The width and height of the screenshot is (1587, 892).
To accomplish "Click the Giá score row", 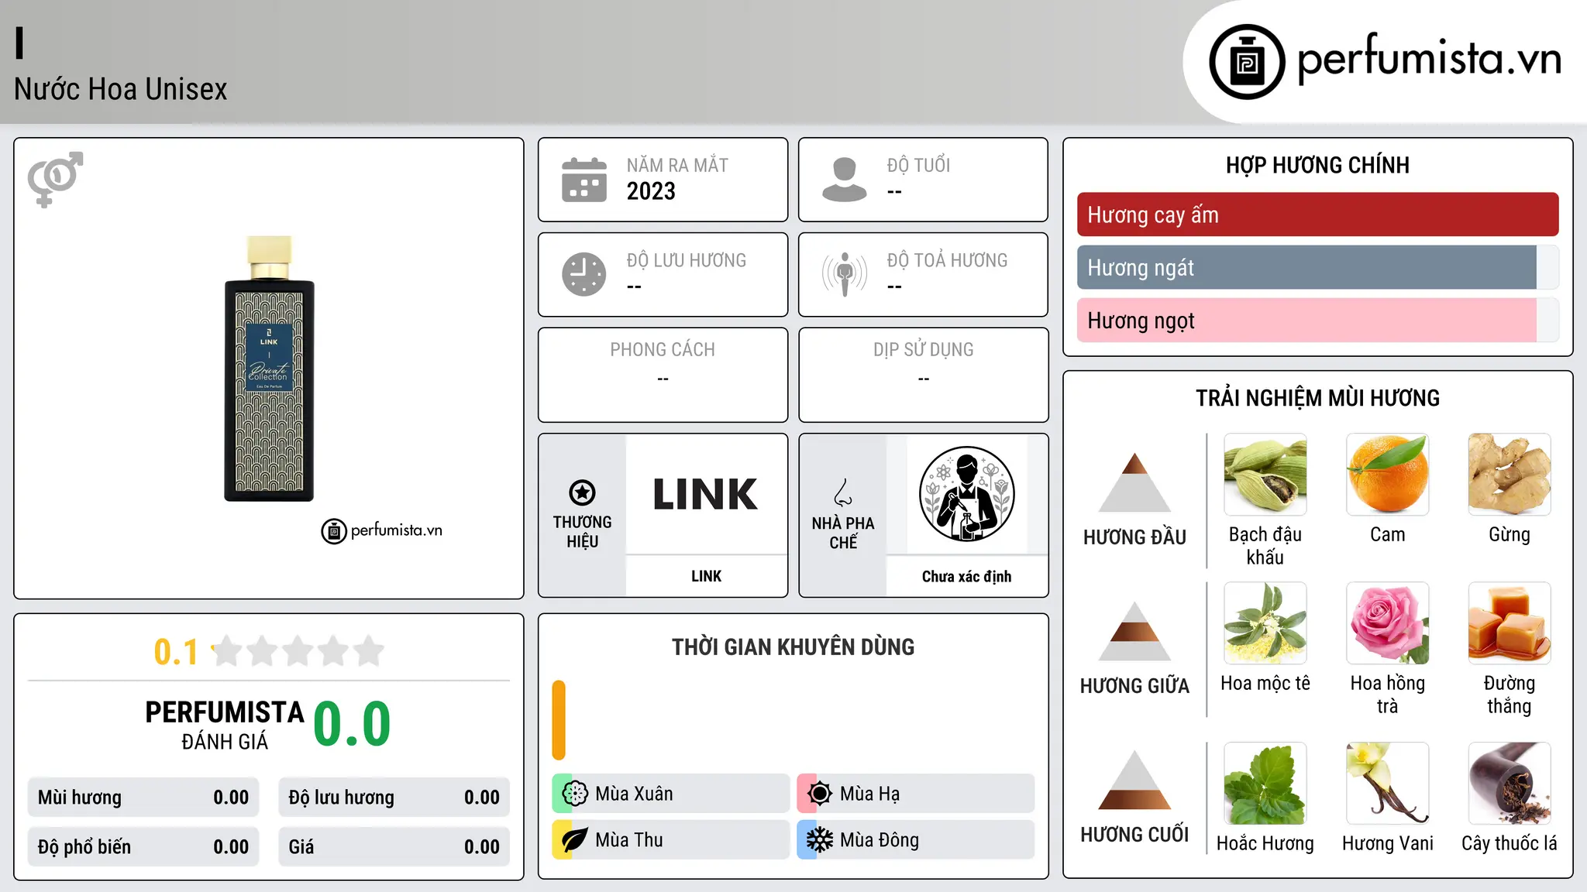I will [x=394, y=847].
